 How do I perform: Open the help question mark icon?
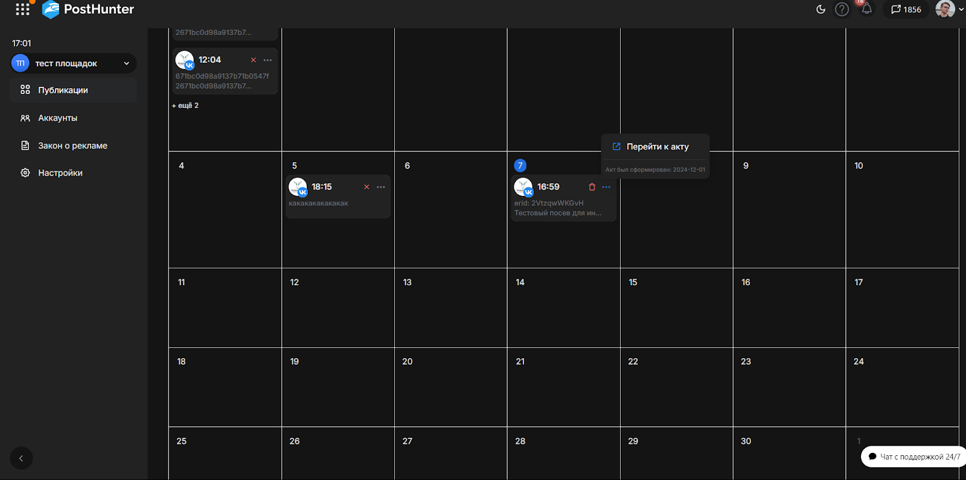pos(842,9)
